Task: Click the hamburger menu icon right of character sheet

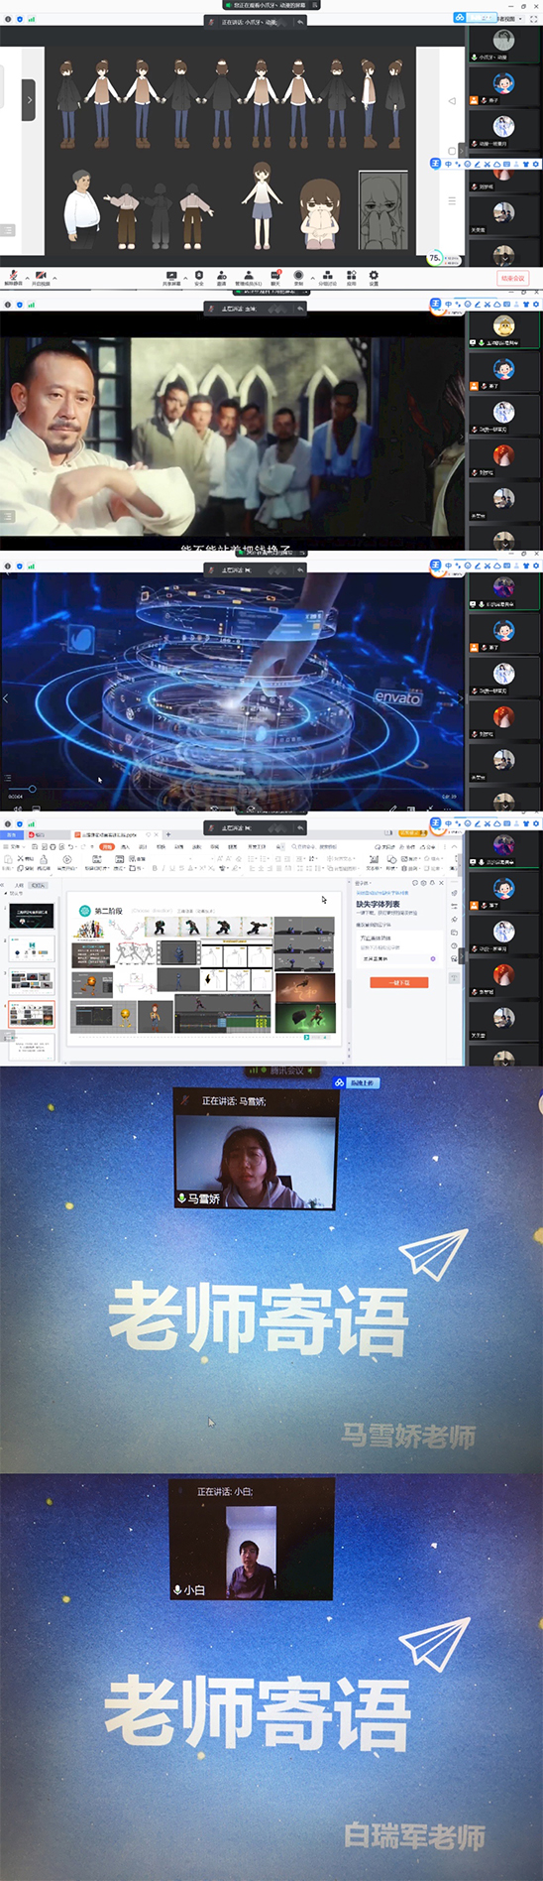Action: (452, 200)
